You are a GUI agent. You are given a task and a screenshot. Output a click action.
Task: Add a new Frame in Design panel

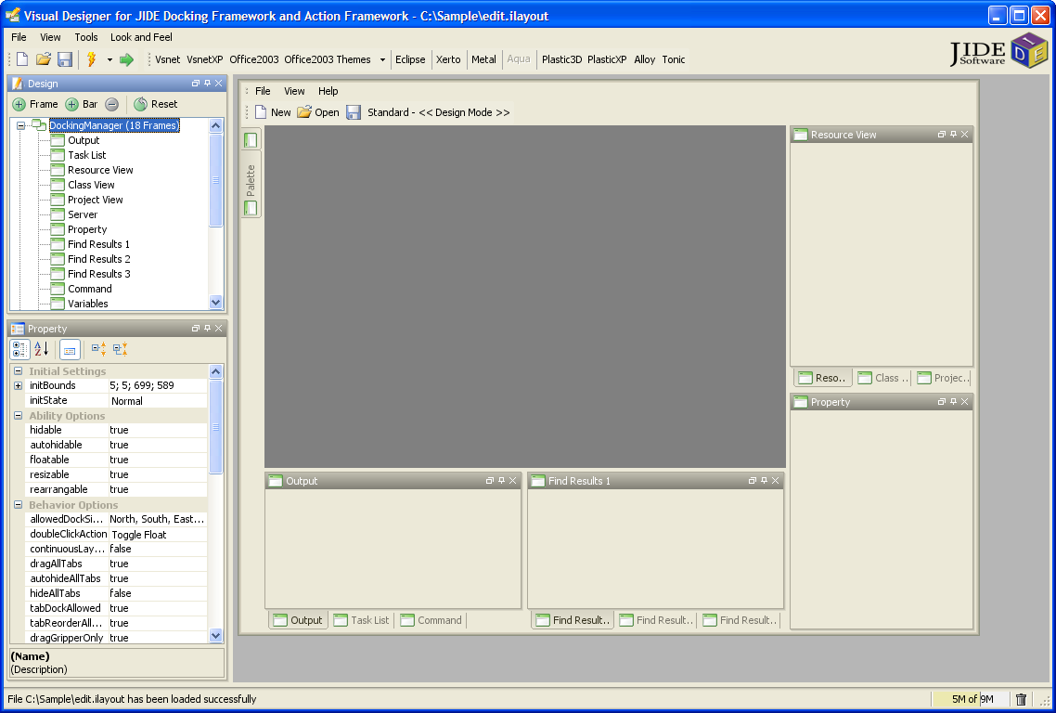35,104
